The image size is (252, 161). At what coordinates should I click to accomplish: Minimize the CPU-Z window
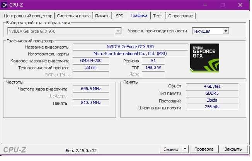(205, 5)
